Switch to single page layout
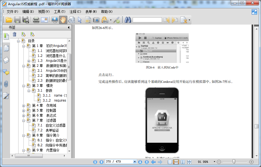261x167 pixels. [x=170, y=162]
